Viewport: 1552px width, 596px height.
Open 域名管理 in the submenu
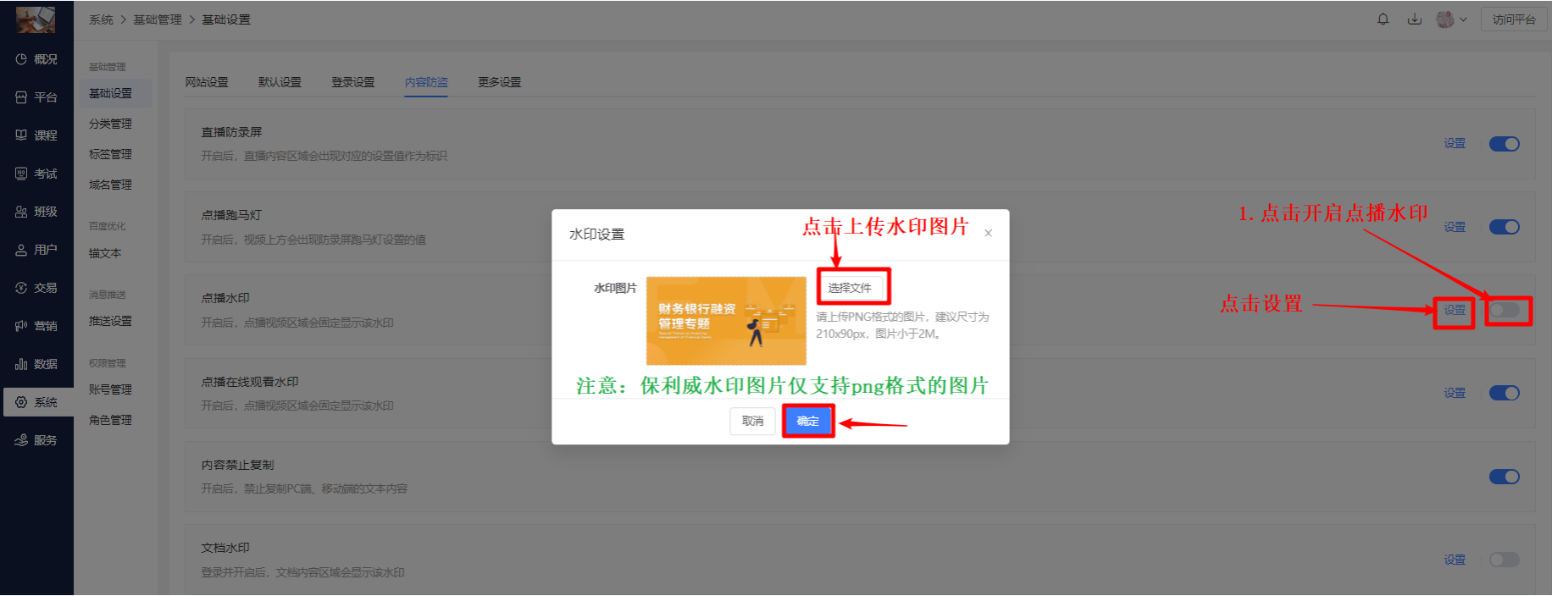(x=110, y=185)
